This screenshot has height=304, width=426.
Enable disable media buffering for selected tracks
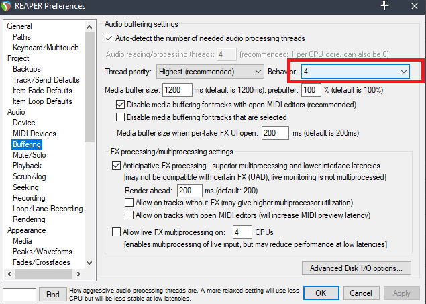[120, 117]
